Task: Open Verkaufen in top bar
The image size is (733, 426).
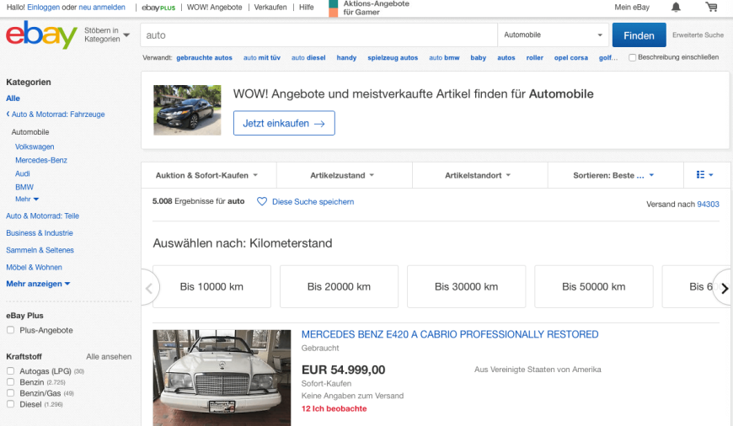Action: coord(270,8)
